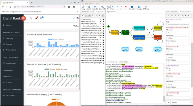
Task: Open the messages envelope icon in Digital Bank
Action: [x=41, y=18]
